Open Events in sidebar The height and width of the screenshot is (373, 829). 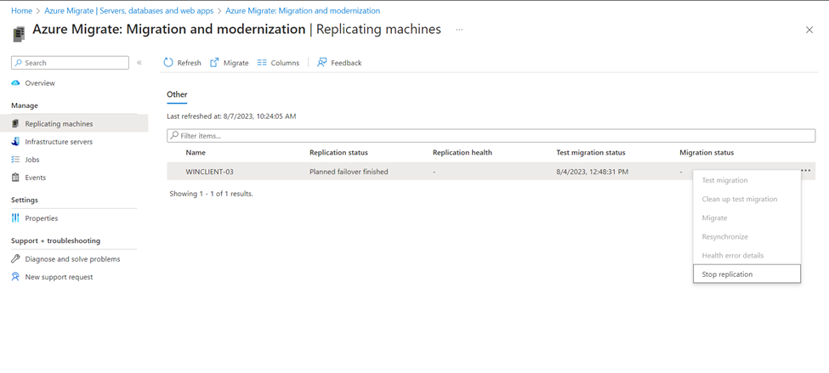(36, 178)
